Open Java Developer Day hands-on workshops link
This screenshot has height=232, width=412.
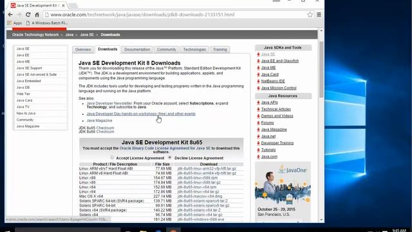(141, 114)
